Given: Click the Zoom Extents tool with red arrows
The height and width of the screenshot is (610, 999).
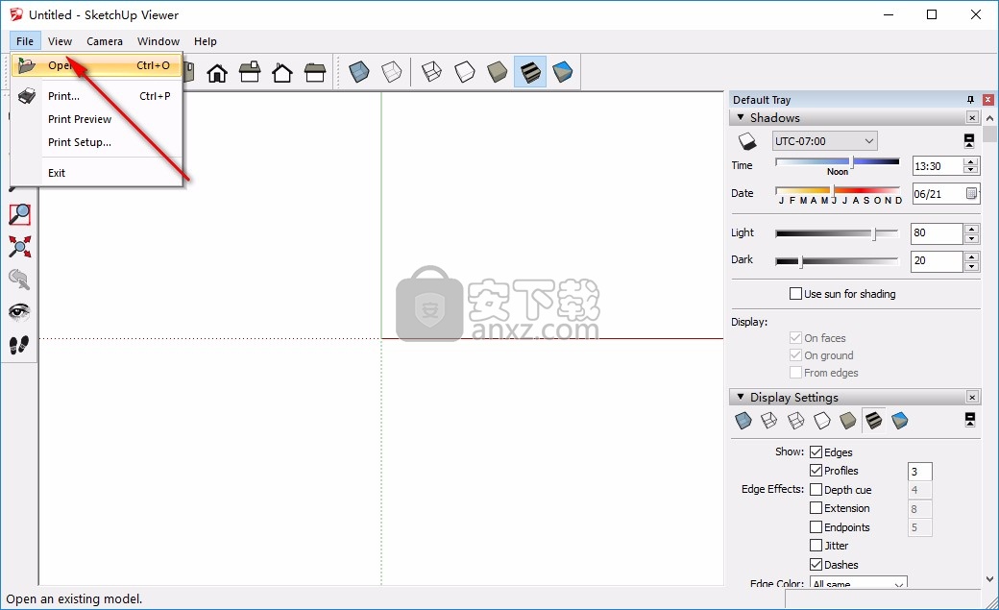Looking at the screenshot, I should pyautogui.click(x=20, y=247).
